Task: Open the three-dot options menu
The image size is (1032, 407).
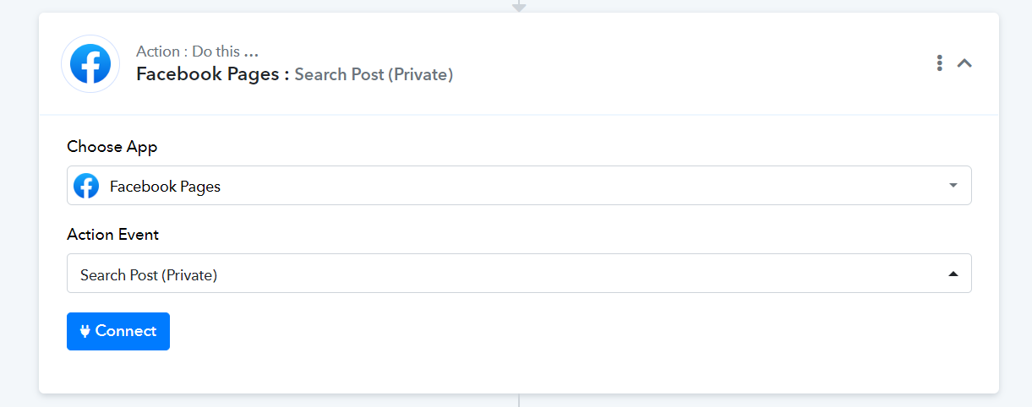Action: pos(939,62)
